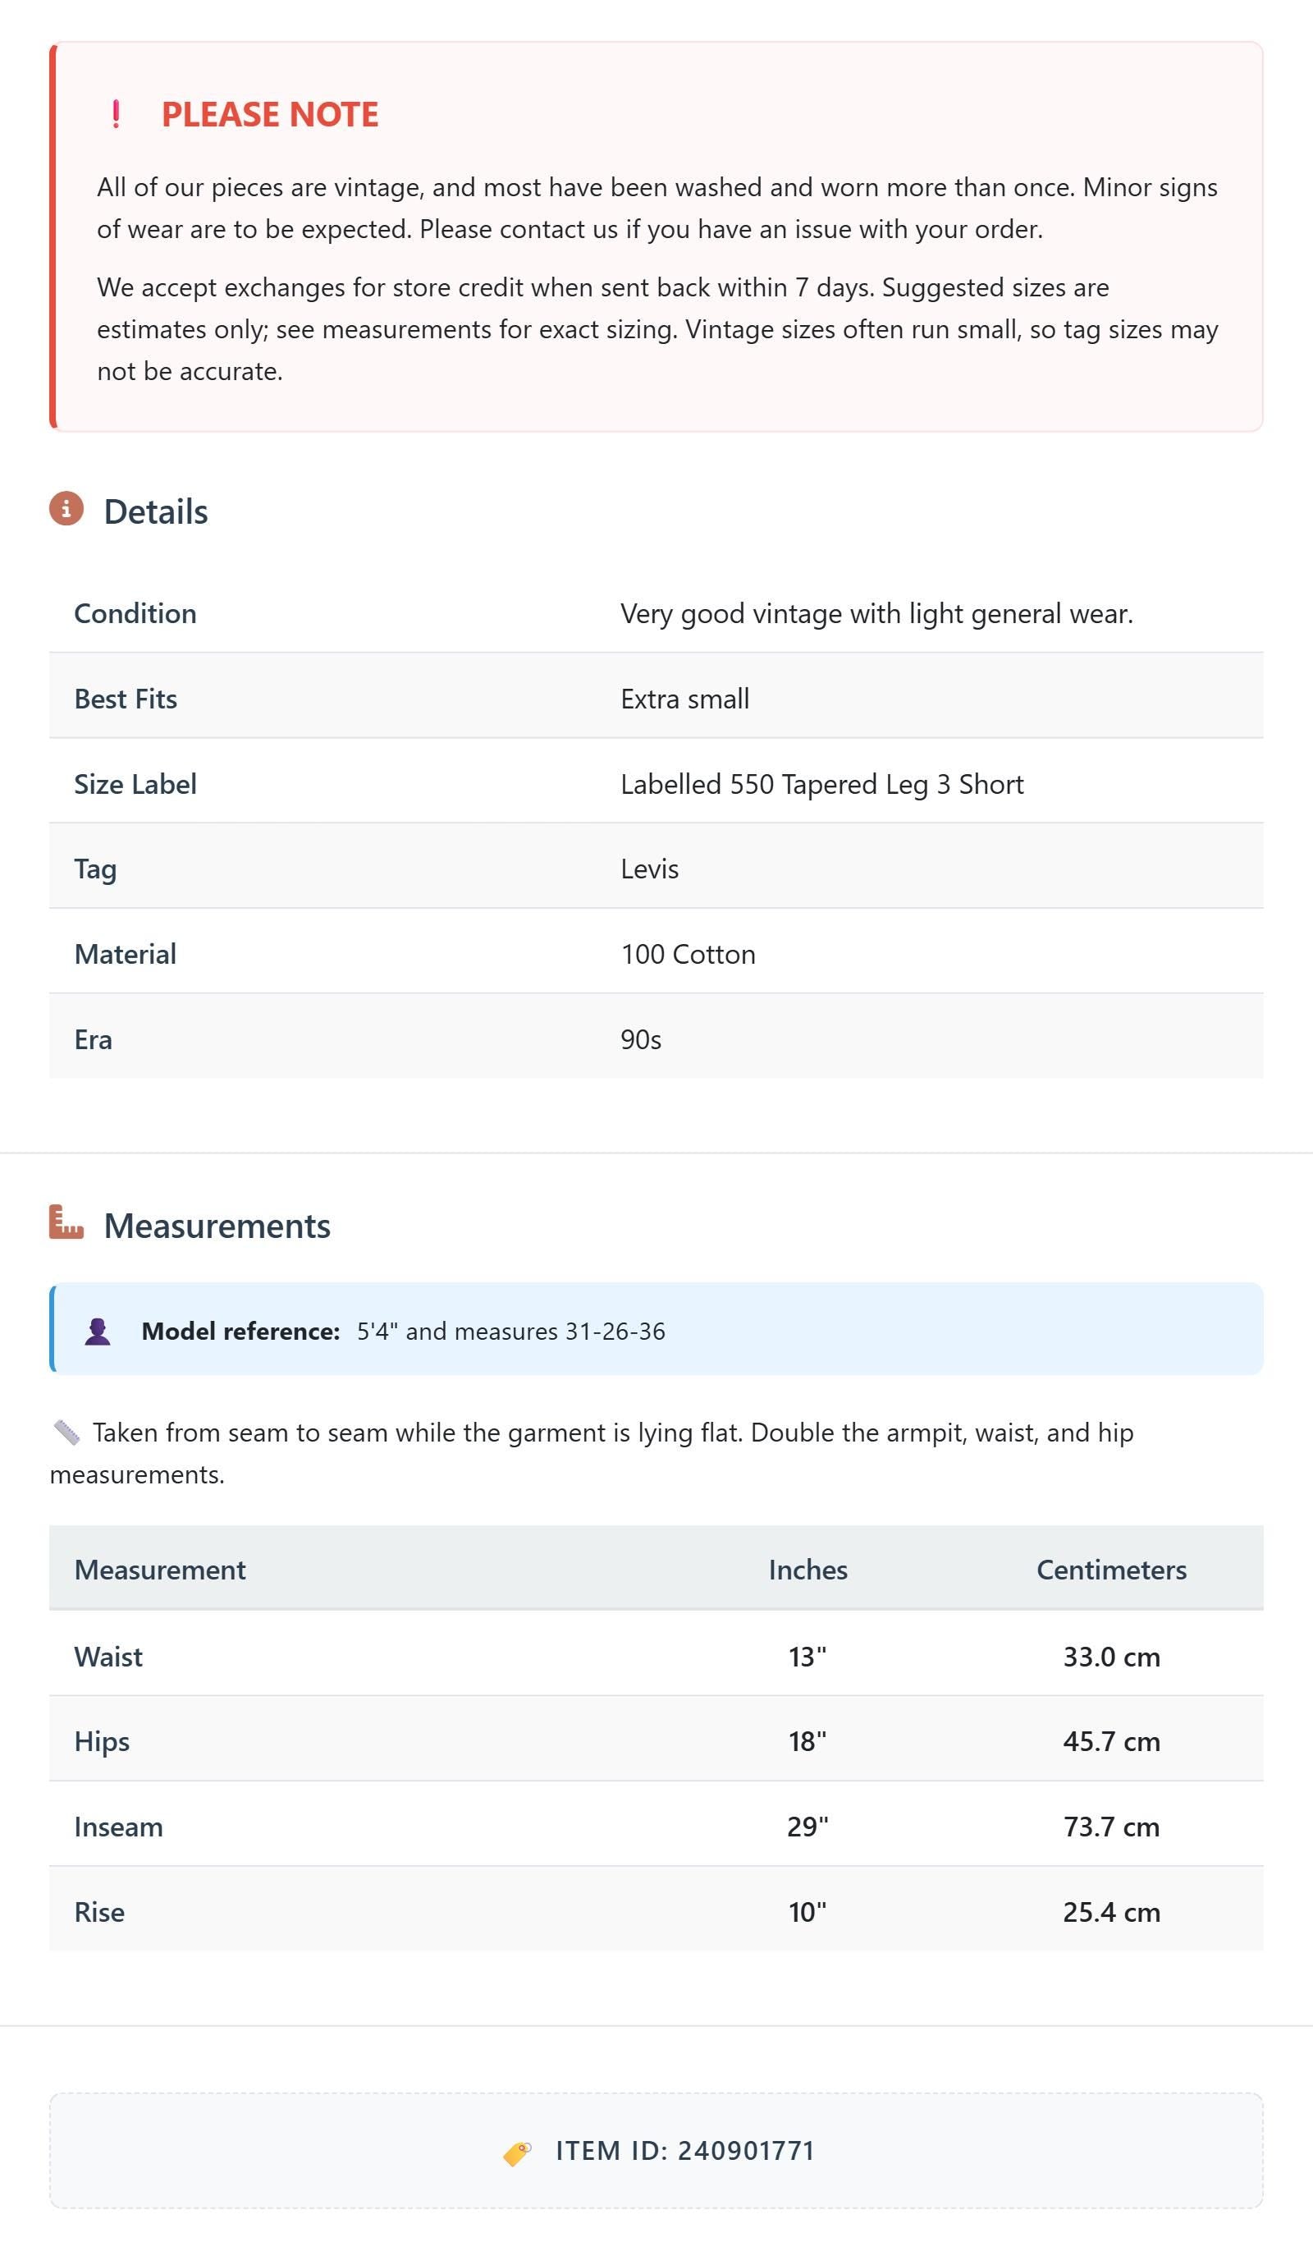1313x2251 pixels.
Task: Click the yellow price tag icon
Action: click(517, 2152)
